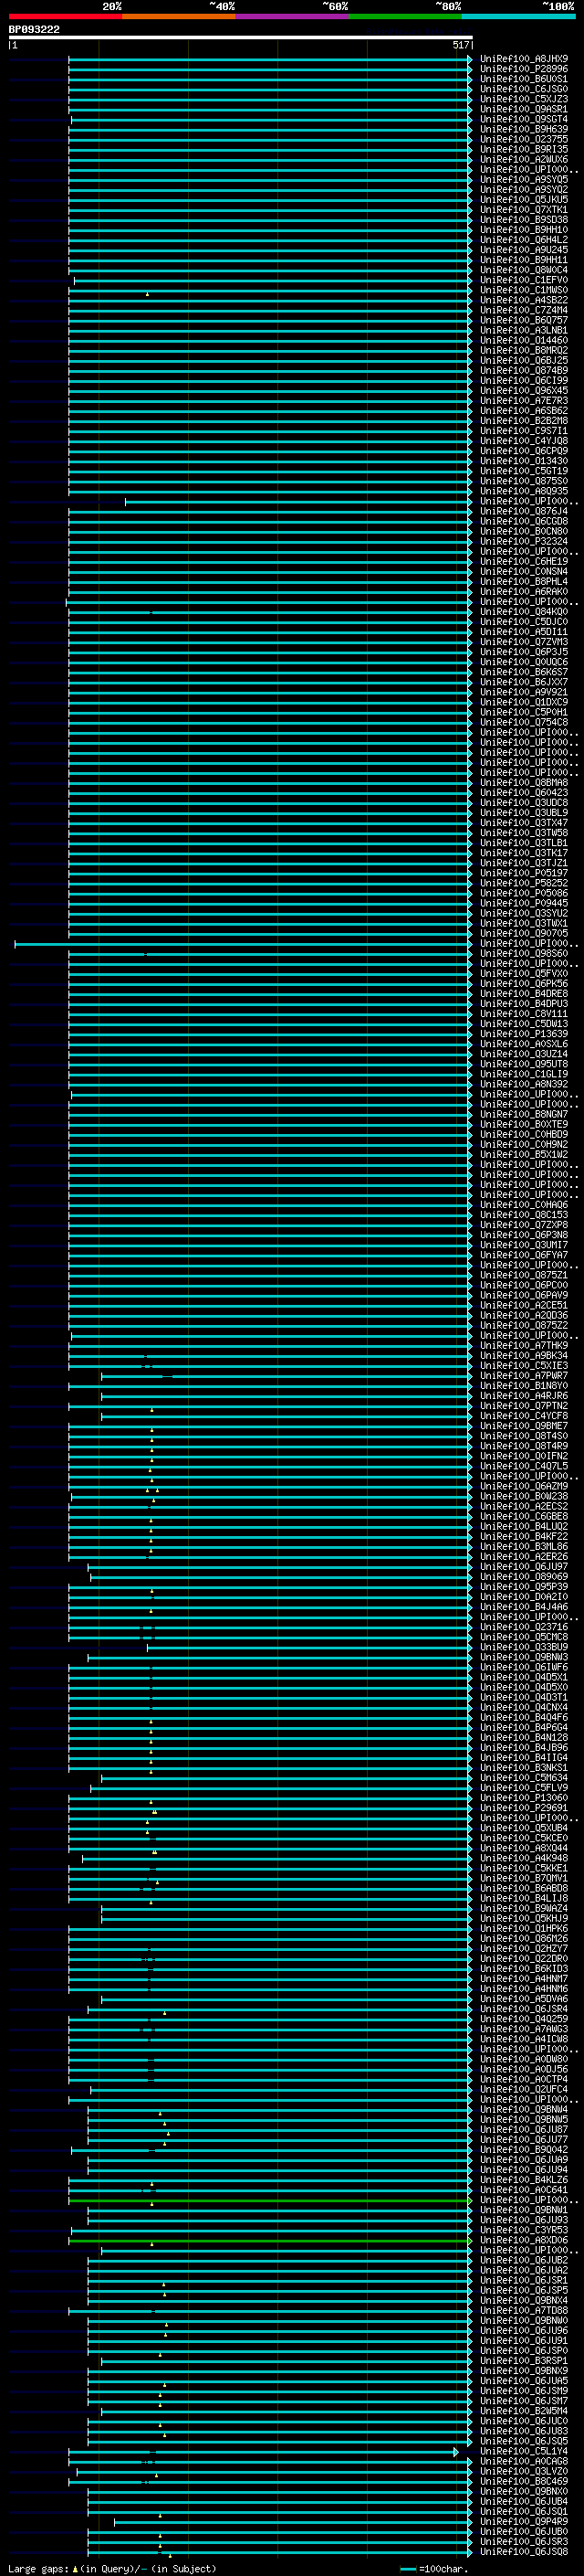Open hit UniRef100_Q95UT8
Viewport: 584px width, 2576px height.
point(524,1064)
